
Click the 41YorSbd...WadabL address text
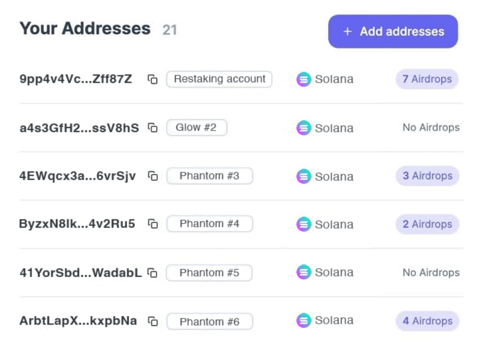[80, 273]
